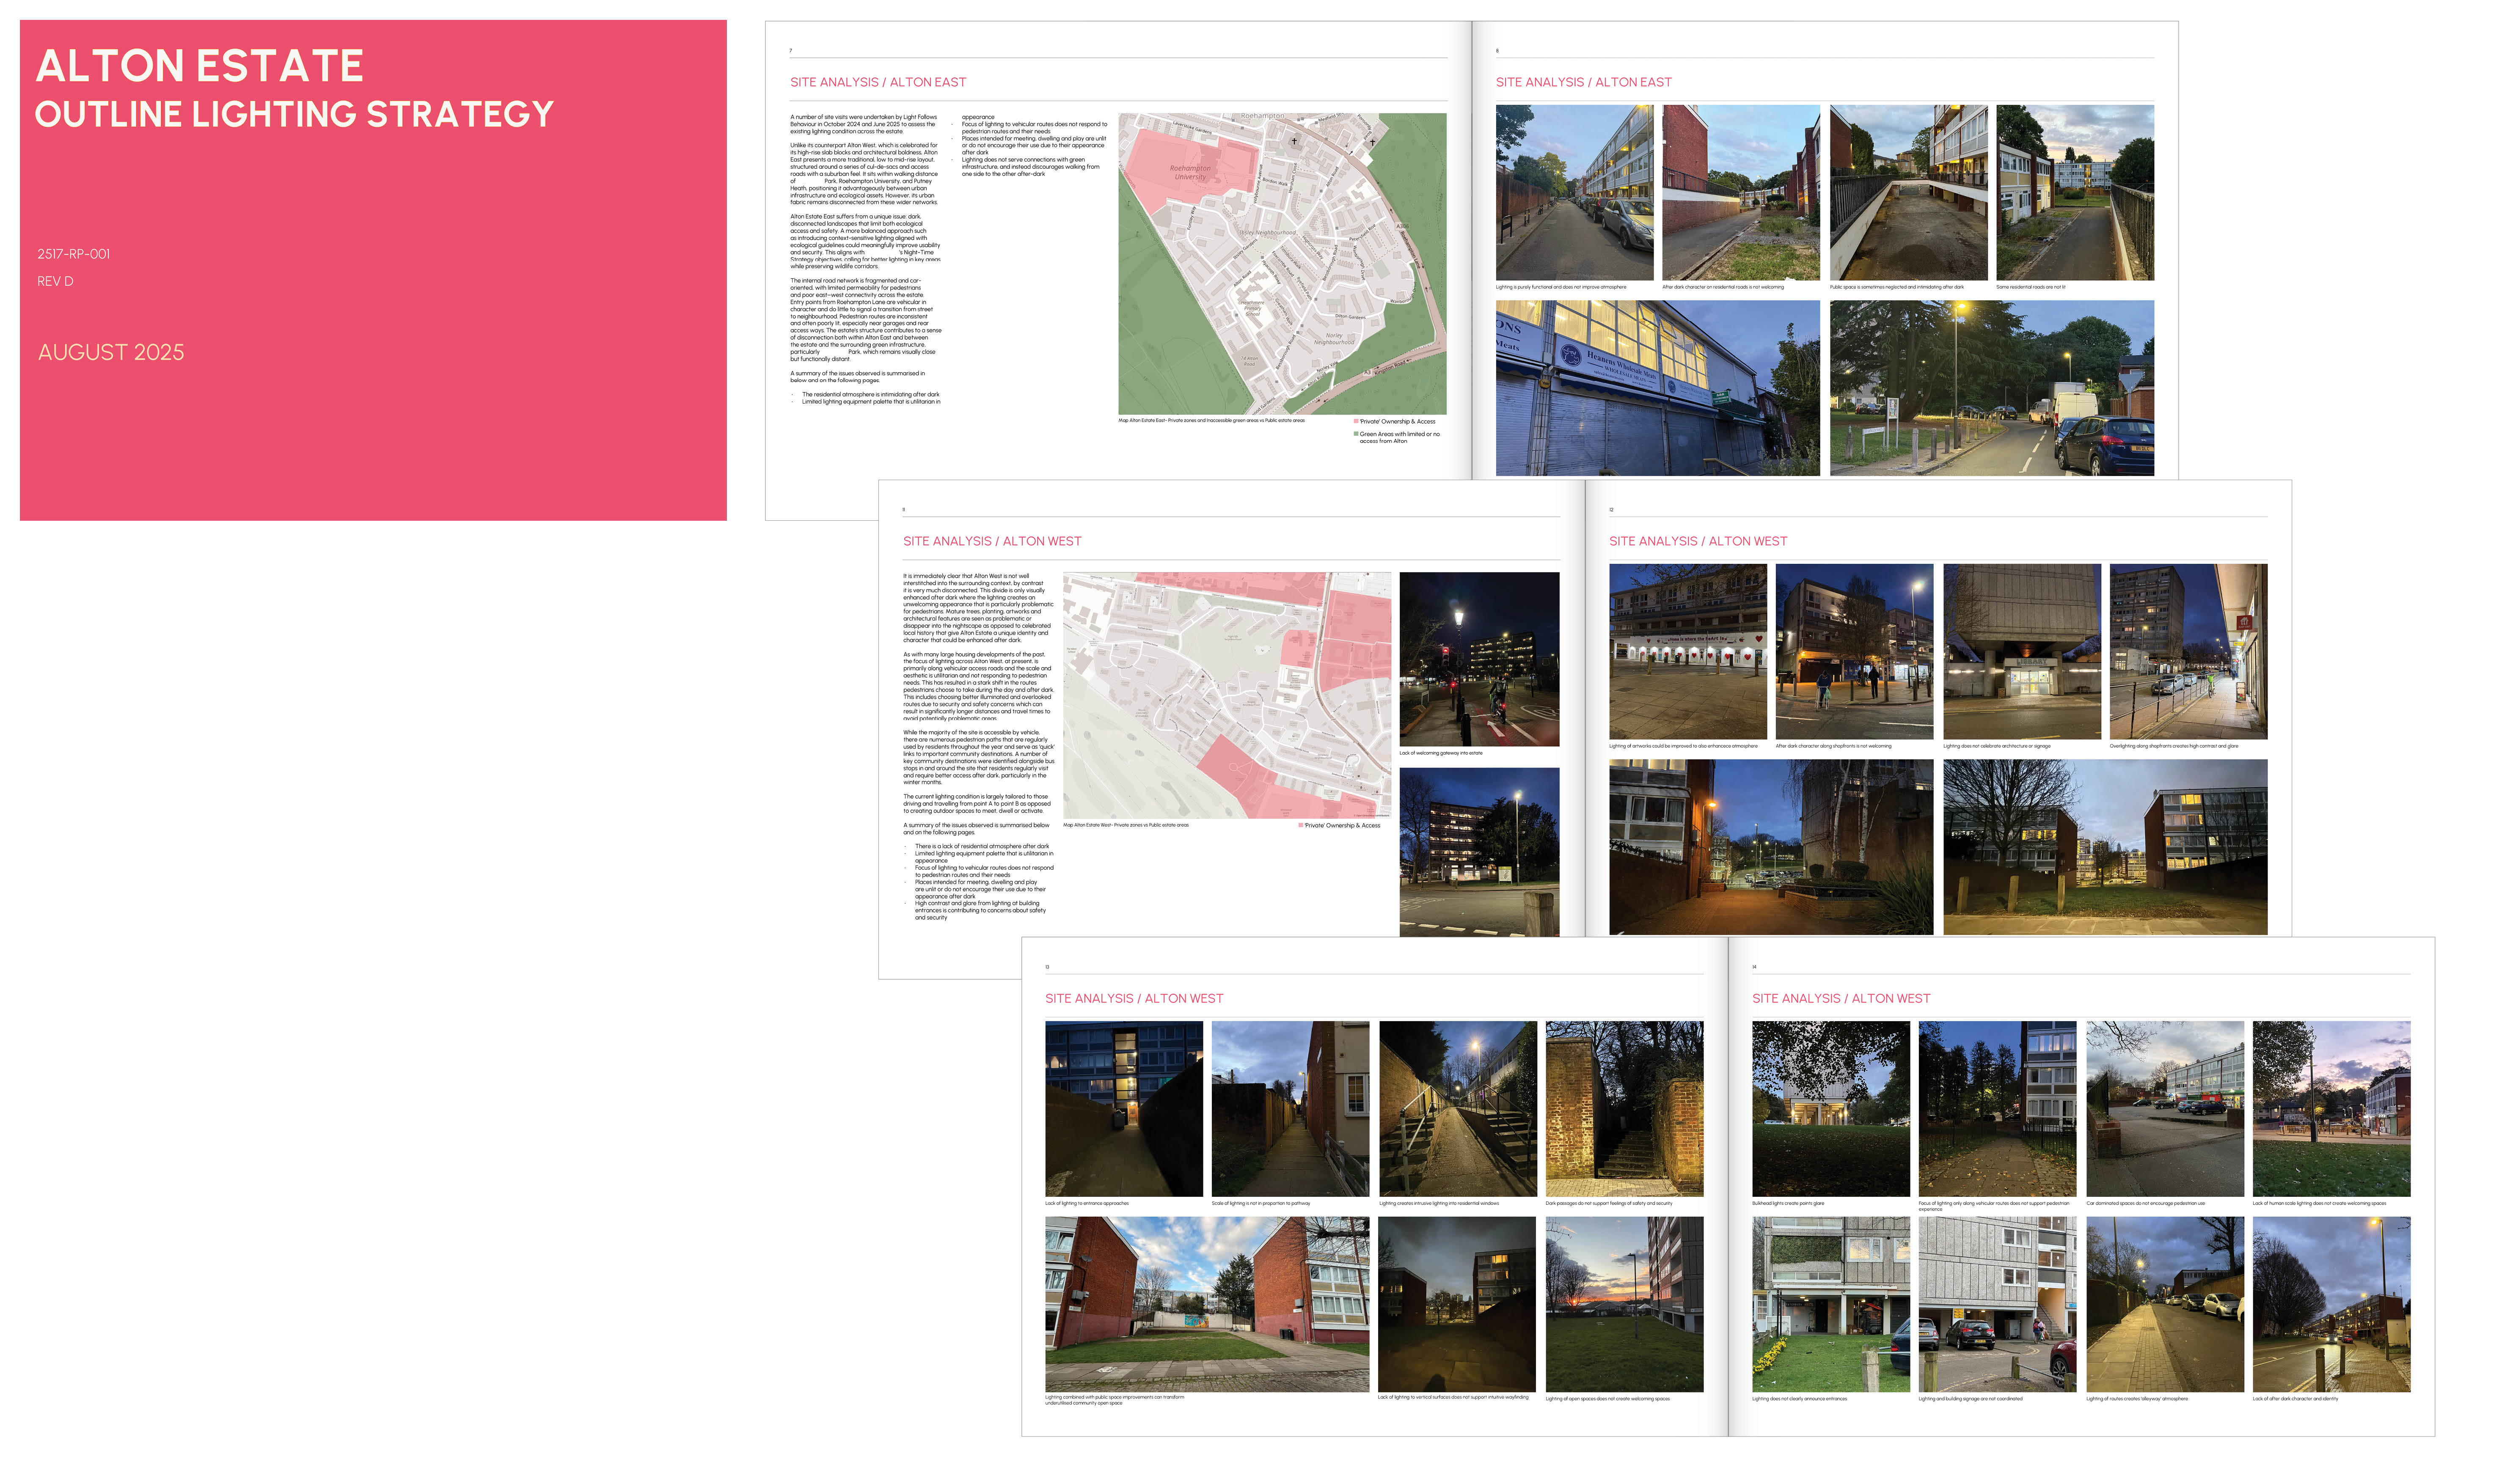Open the photo above "Lack of after dark character and identity"
The height and width of the screenshot is (1484, 2499).
[x=2331, y=1304]
